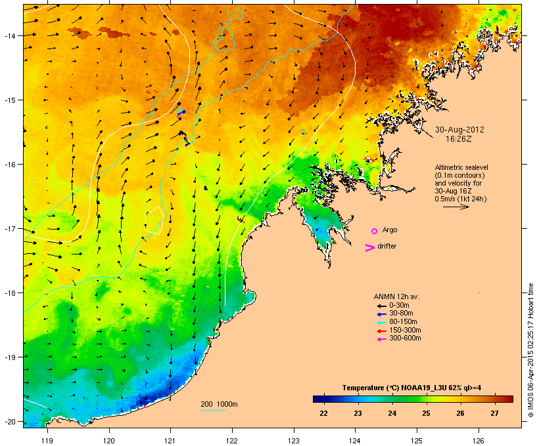
Task: Click the 200 1000m isobath label
Action: tap(219, 404)
